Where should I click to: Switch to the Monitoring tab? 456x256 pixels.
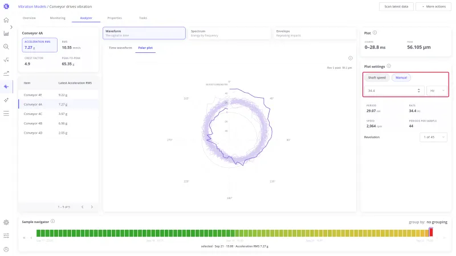click(x=58, y=18)
